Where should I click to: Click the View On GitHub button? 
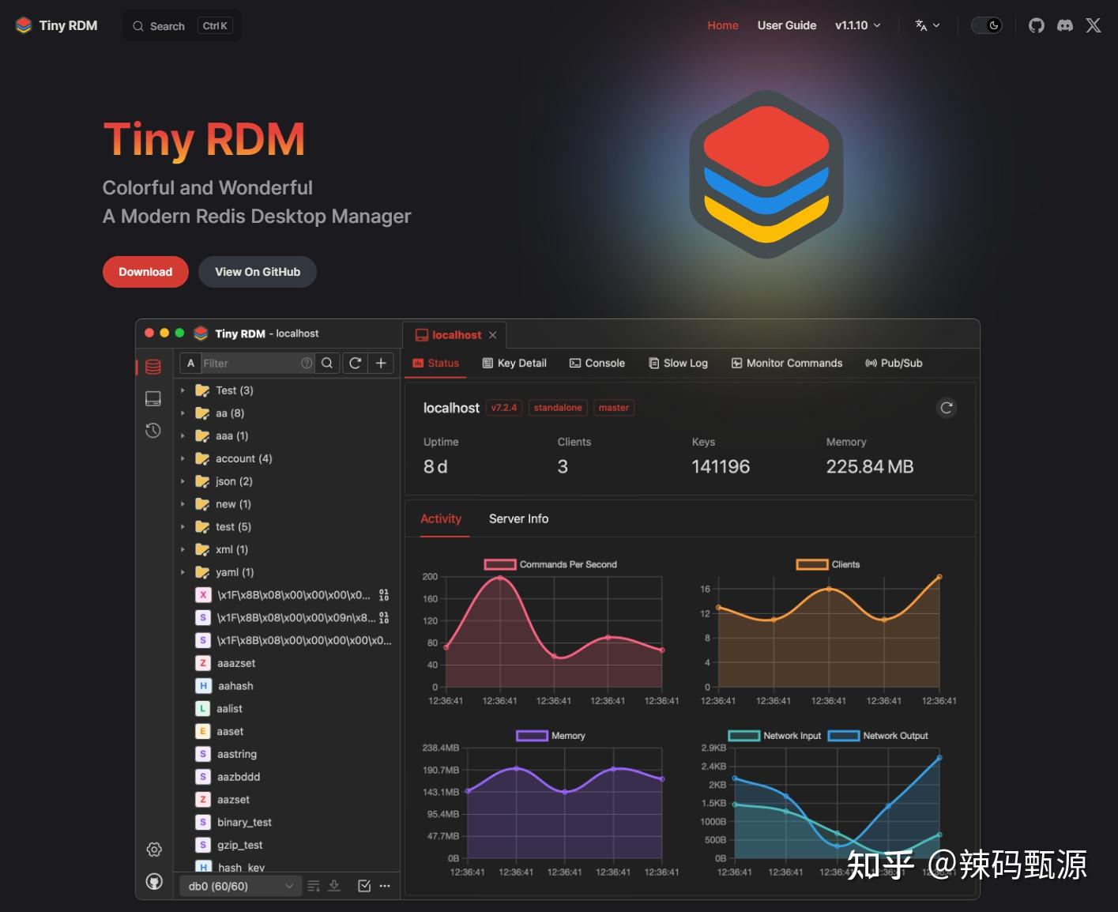pyautogui.click(x=258, y=272)
